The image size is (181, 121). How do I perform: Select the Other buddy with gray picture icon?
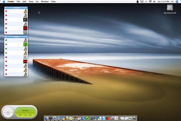click(x=16, y=57)
